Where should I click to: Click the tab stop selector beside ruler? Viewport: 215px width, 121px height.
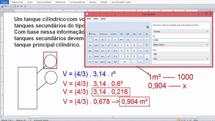point(2,10)
